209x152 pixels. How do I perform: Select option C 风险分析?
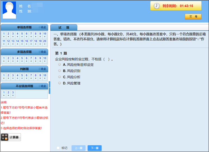coord(59,77)
